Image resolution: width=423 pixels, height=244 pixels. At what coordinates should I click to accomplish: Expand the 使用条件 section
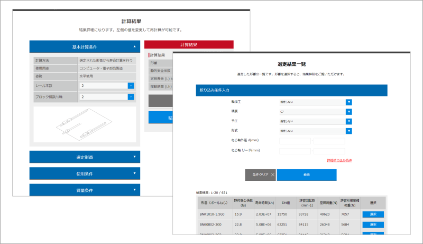85,173
